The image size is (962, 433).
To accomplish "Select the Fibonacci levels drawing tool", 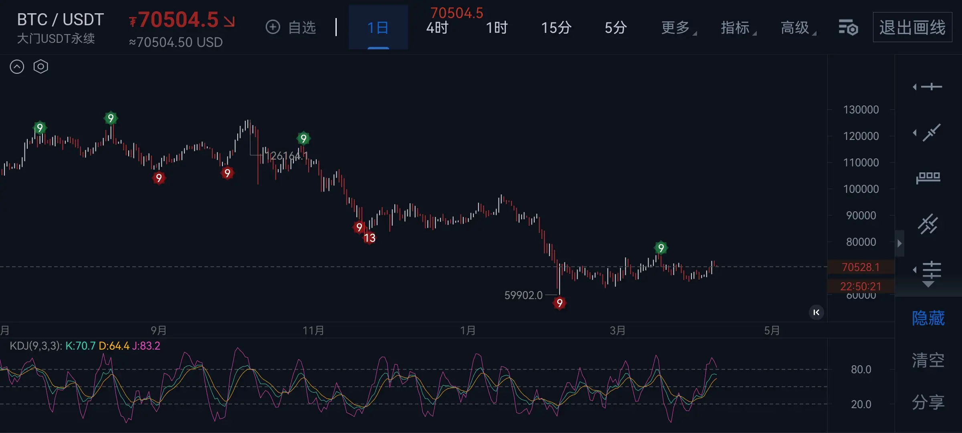I will click(932, 270).
